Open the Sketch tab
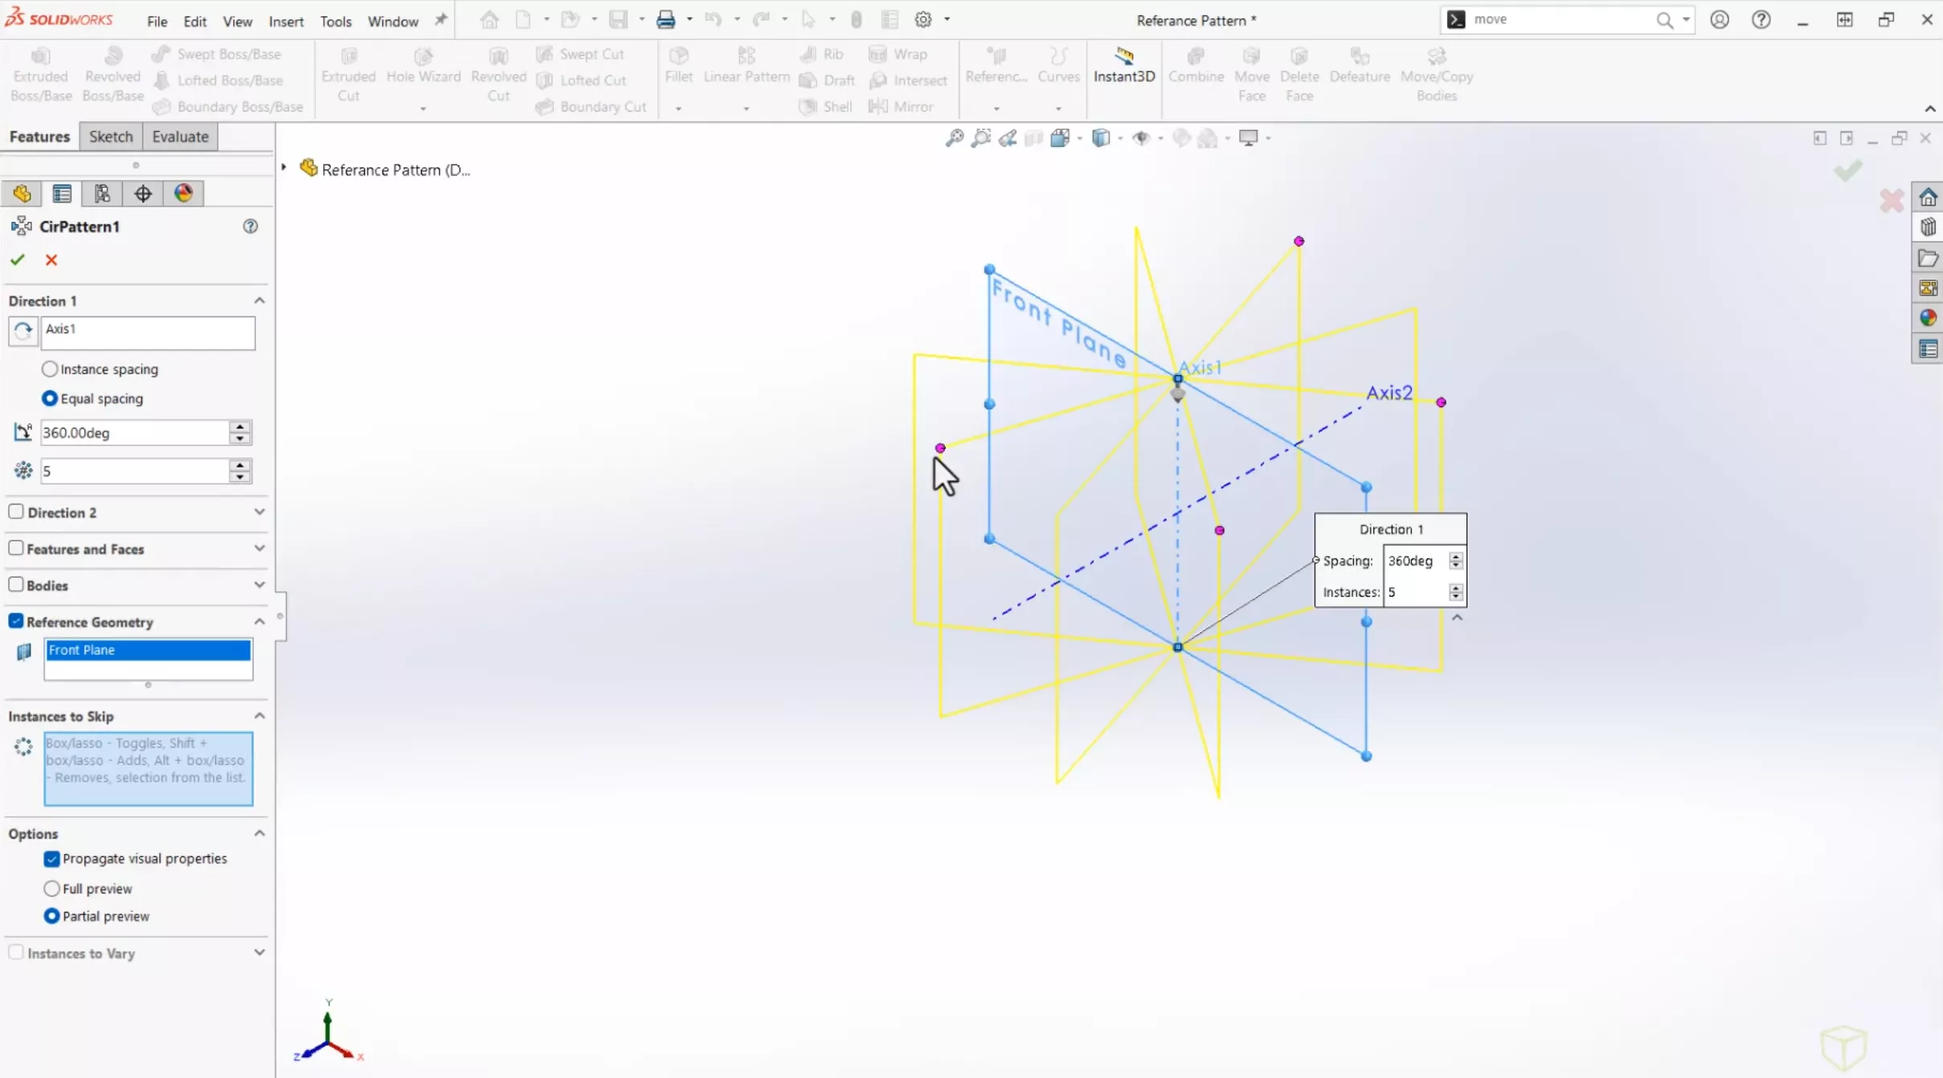1943x1078 pixels. [110, 137]
